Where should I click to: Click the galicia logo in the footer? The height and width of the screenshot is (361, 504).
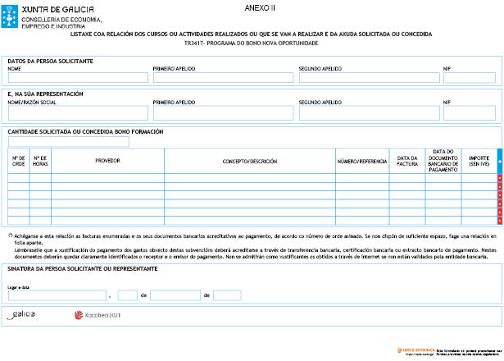pos(21,314)
